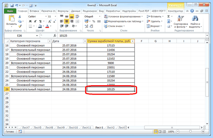
Task: Open the font name Calibri dropdown
Action: (46, 16)
